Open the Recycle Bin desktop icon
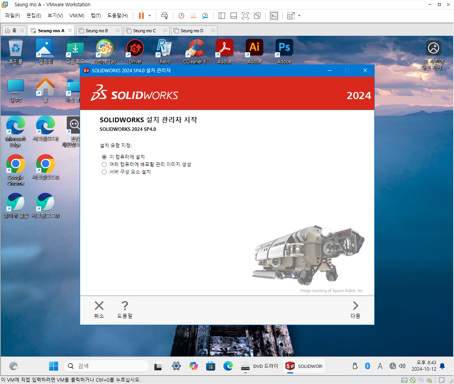The image size is (454, 384). pos(16,51)
